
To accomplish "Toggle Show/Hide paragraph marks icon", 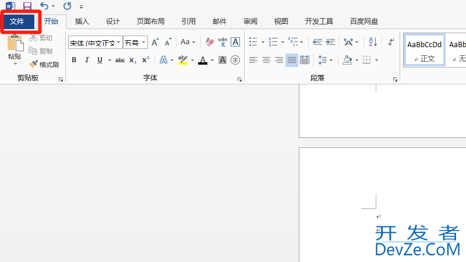I will pyautogui.click(x=391, y=42).
